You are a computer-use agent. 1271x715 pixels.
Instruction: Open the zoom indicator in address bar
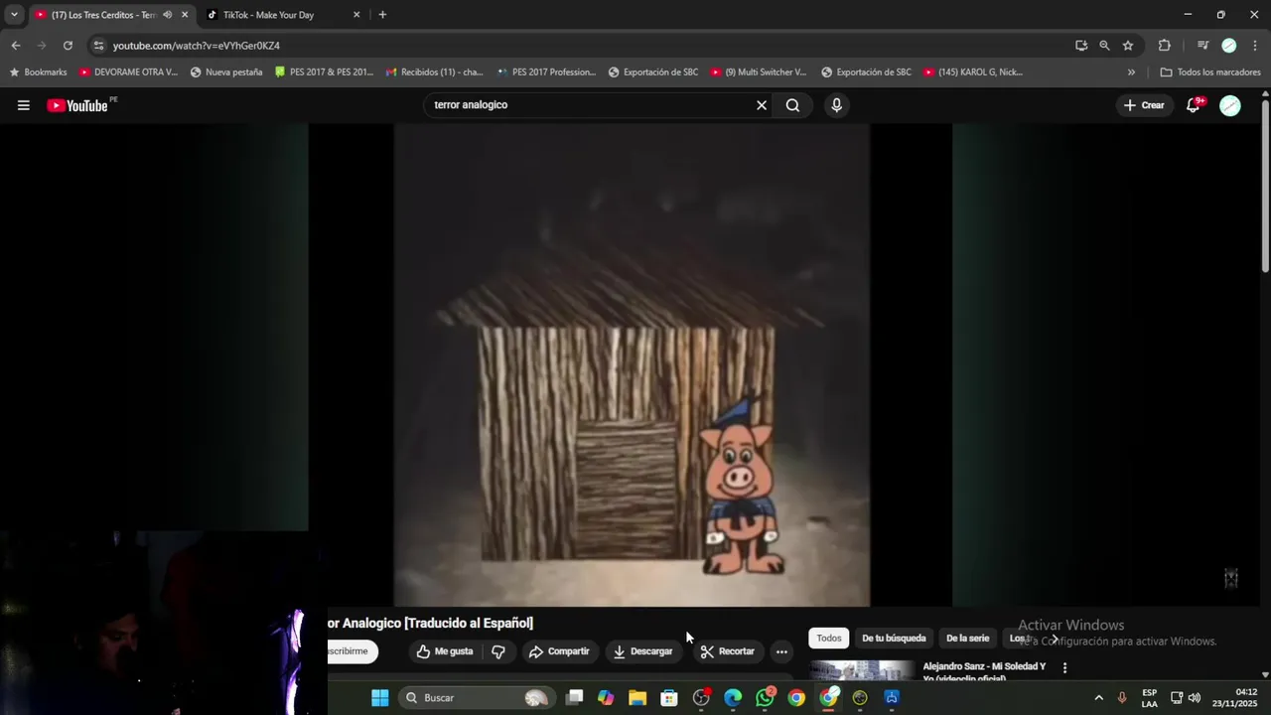[1104, 46]
